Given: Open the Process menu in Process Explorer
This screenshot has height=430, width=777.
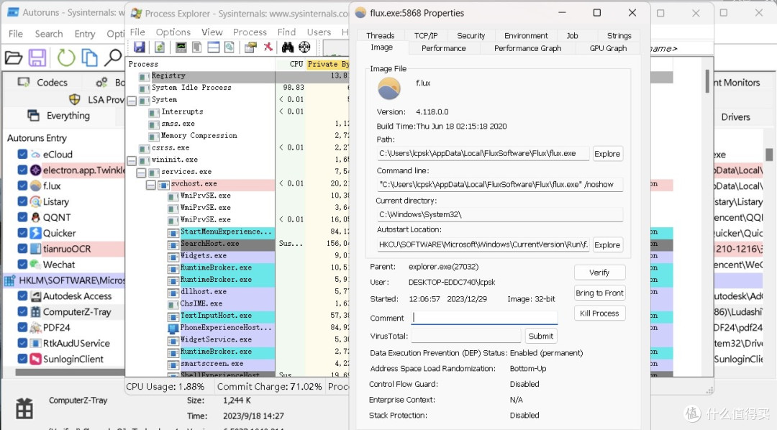Looking at the screenshot, I should click(x=250, y=32).
